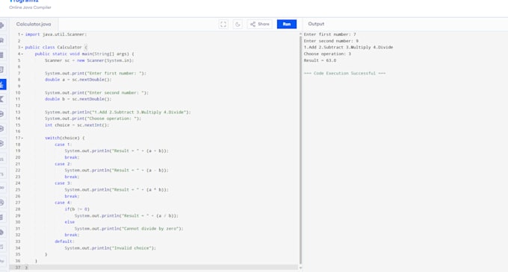Click the 'default:' line

[64, 241]
